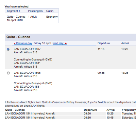The height and width of the screenshot is (124, 136).
Task: Click the 1 Adult passenger text
Action: (x=32, y=17)
